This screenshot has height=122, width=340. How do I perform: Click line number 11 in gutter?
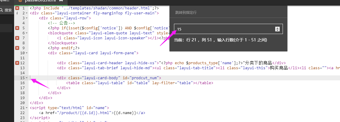[23, 58]
